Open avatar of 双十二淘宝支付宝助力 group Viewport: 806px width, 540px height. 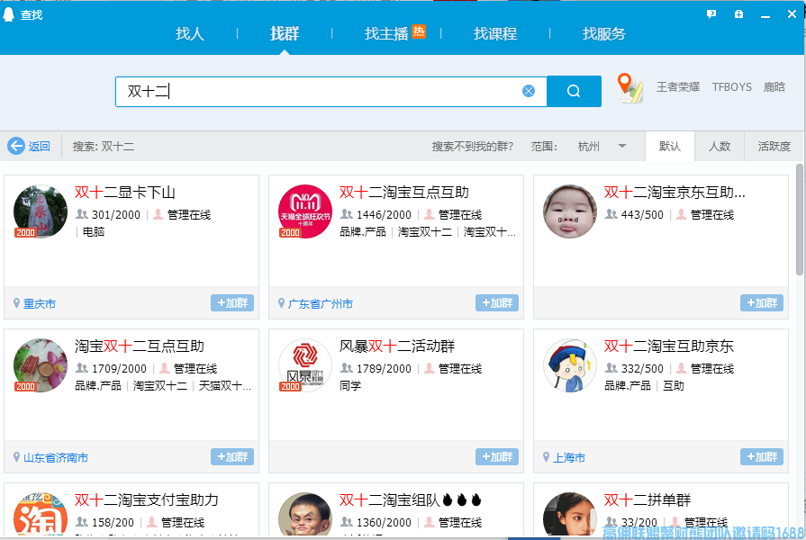[41, 514]
